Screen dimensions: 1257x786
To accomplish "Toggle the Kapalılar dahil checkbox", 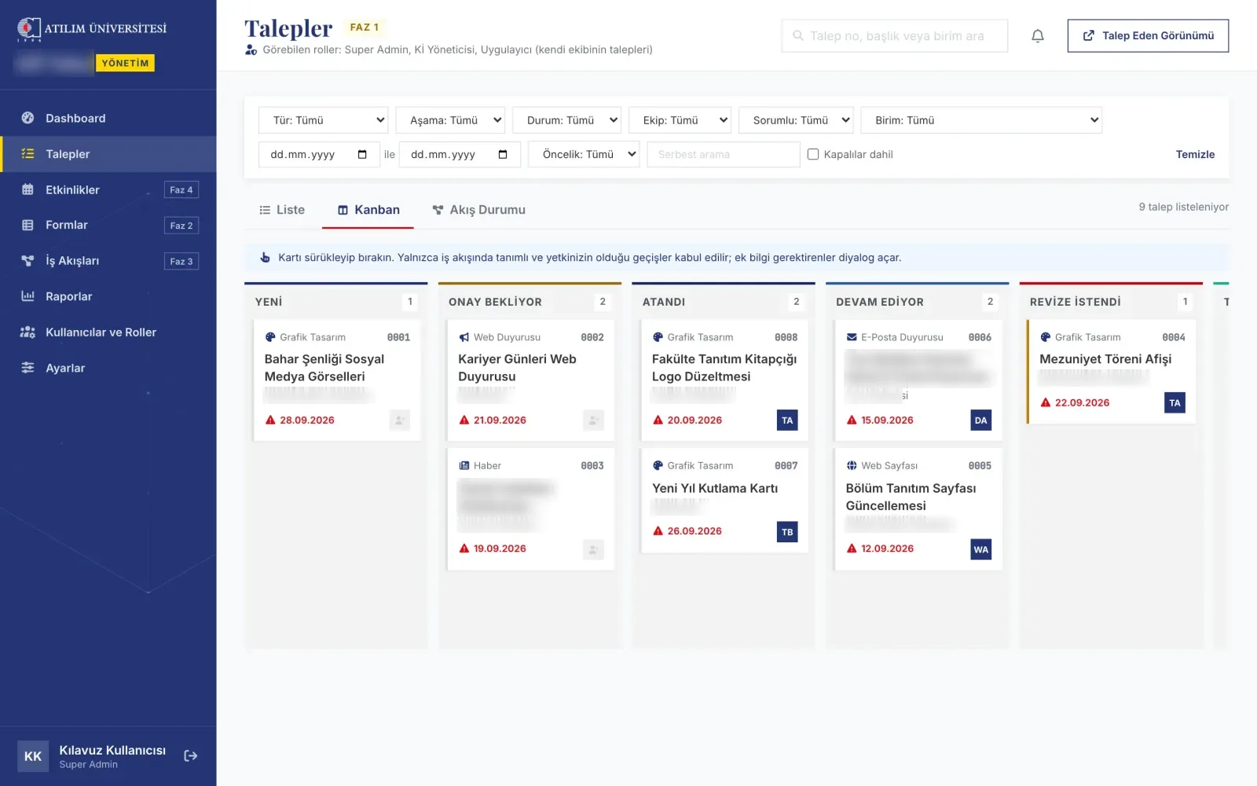I will click(x=813, y=154).
